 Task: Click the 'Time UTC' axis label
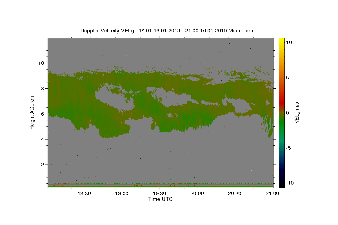pyautogui.click(x=160, y=199)
